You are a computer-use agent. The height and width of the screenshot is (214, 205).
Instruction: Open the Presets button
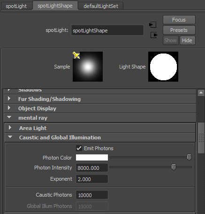pos(179,30)
